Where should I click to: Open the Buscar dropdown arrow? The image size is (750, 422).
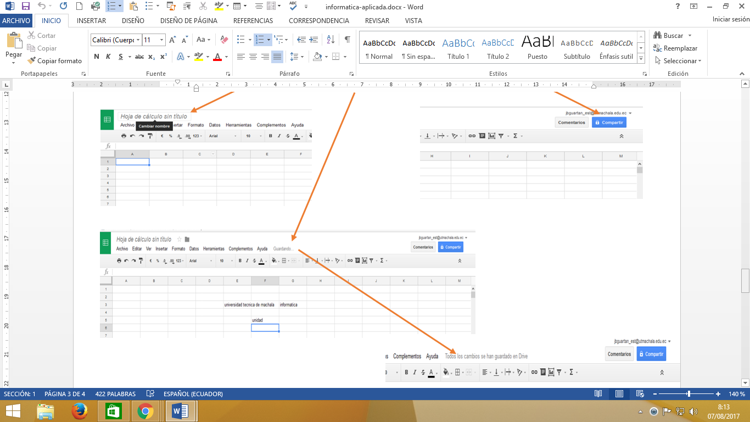pyautogui.click(x=690, y=36)
